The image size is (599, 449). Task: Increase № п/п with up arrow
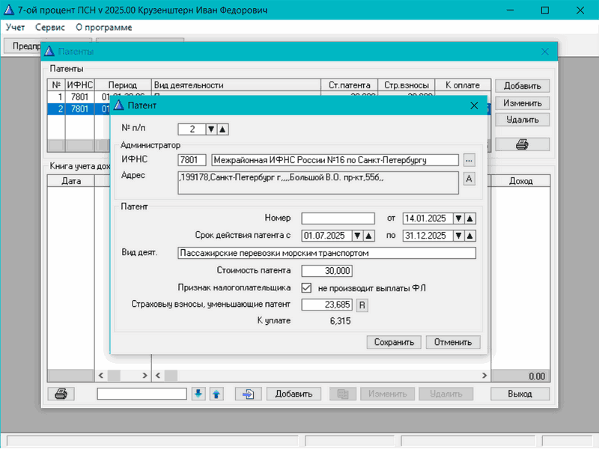point(222,129)
